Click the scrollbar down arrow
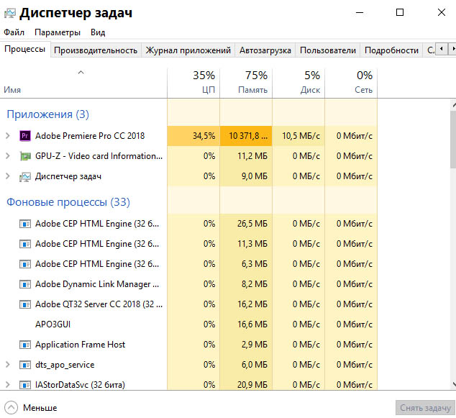456x418 pixels. 453,385
